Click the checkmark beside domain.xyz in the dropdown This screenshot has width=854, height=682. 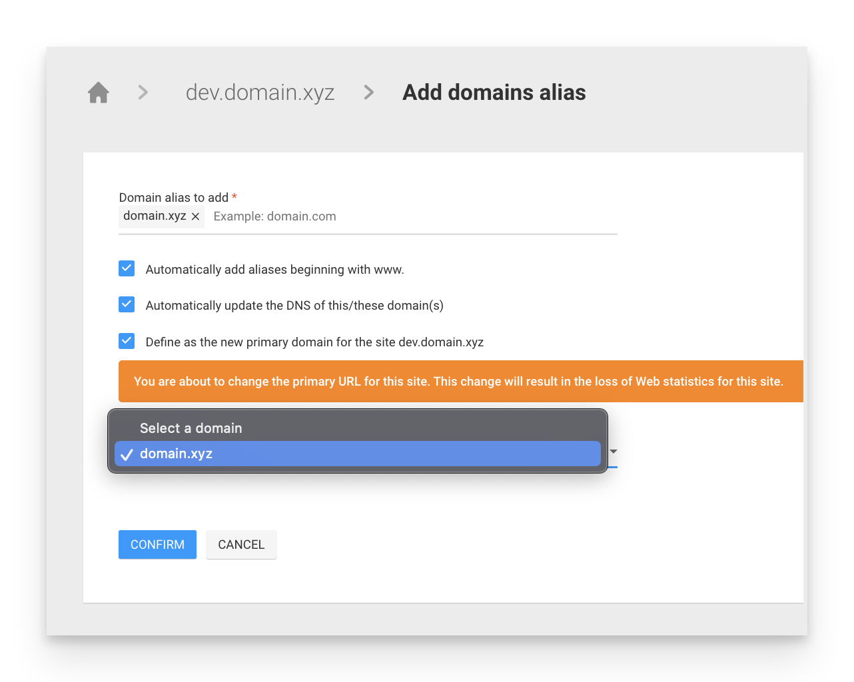click(127, 454)
